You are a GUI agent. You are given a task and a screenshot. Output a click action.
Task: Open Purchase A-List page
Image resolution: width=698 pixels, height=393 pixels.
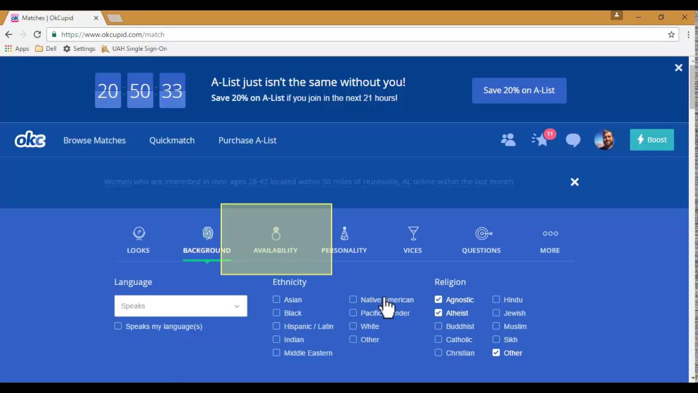coord(248,140)
